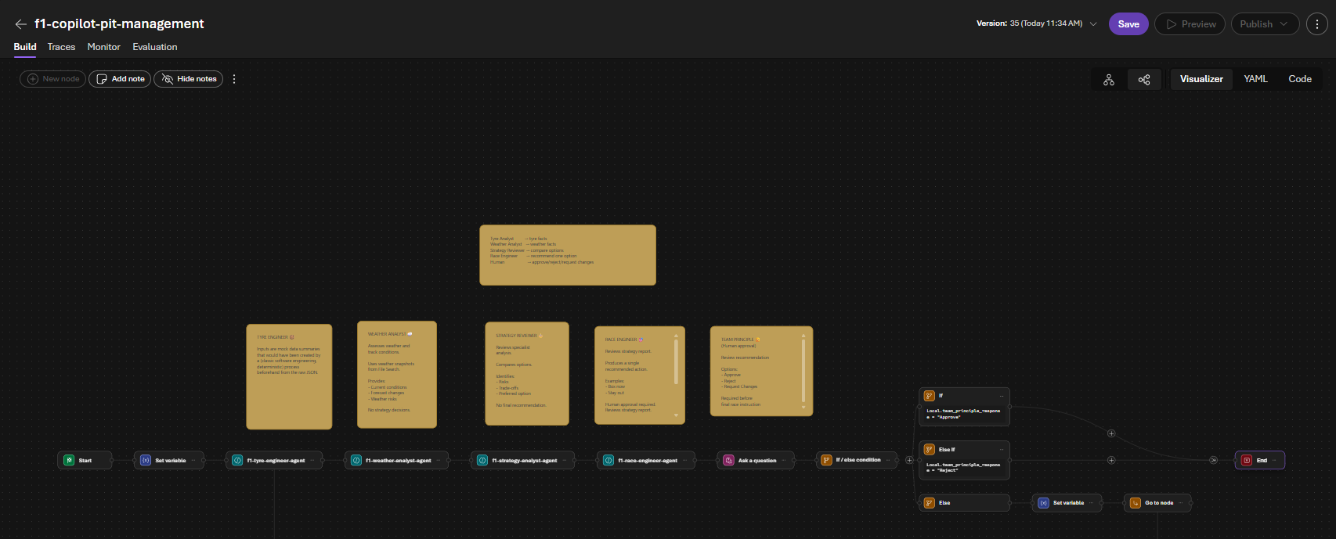Open options menu on first Set variable node

click(x=193, y=460)
